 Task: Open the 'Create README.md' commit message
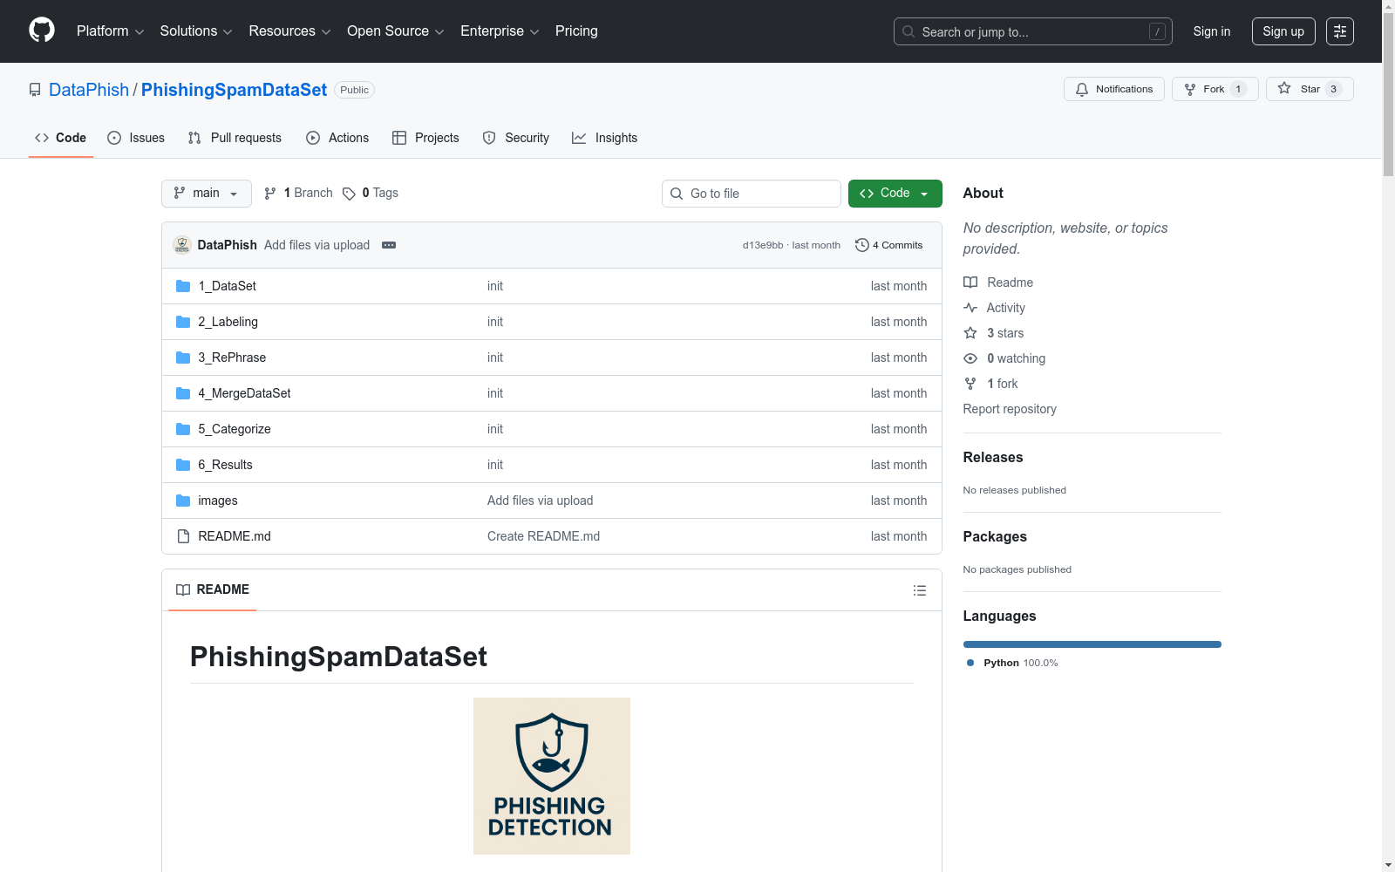tap(543, 536)
